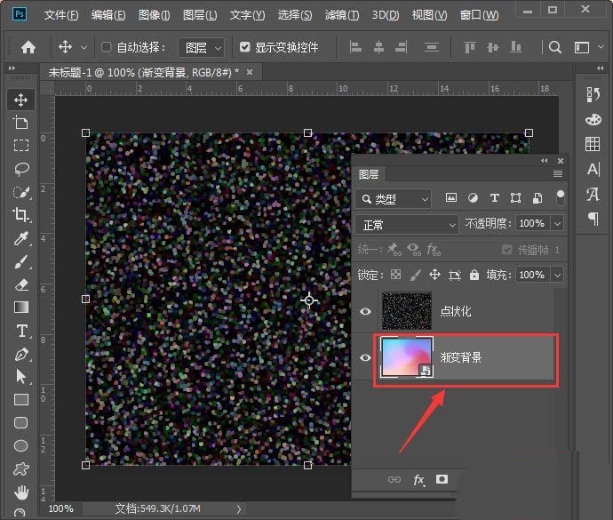Expand the 不透明度 opacity dropdown
This screenshot has width=613, height=520.
[557, 224]
